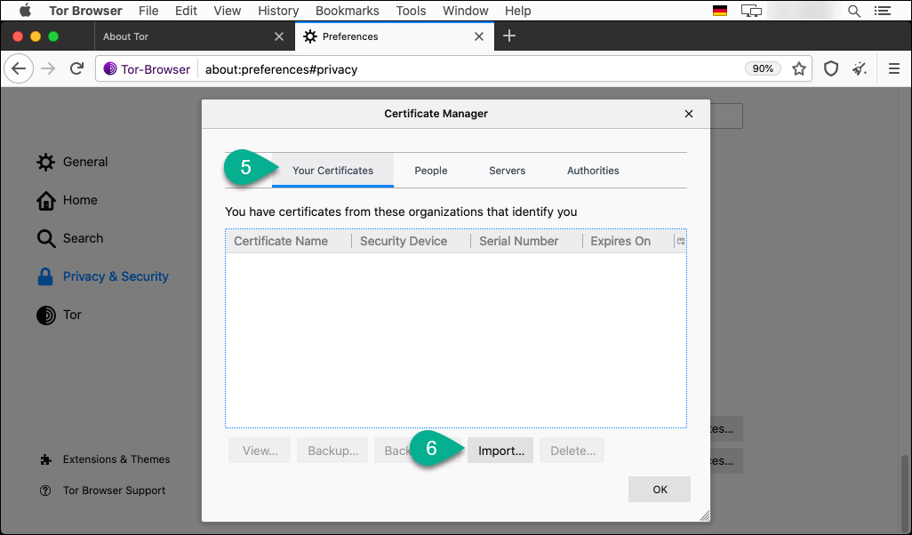This screenshot has width=912, height=535.
Task: Click the View... button
Action: point(260,451)
